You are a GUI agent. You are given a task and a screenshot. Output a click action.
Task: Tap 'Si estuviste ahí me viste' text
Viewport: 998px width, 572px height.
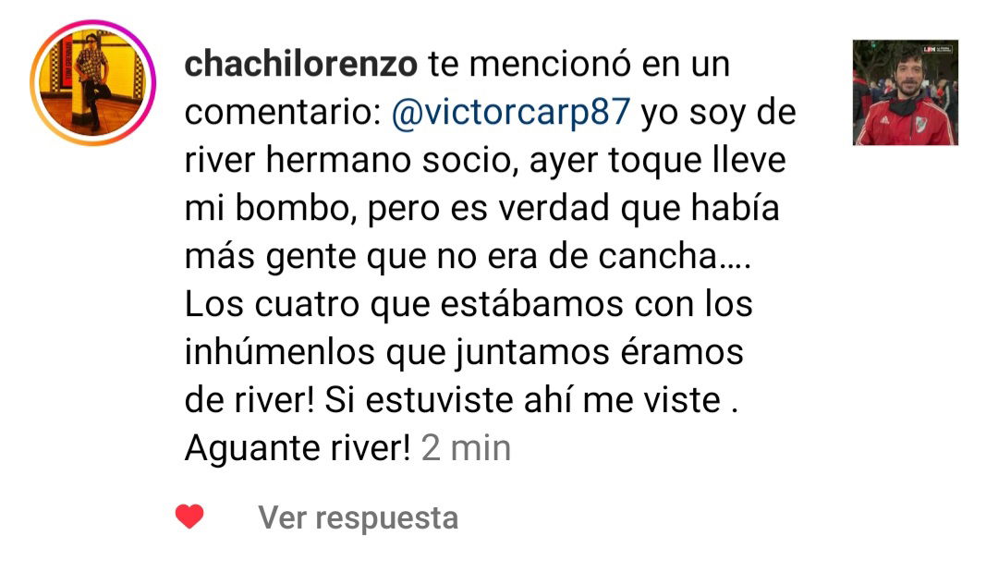[x=522, y=400]
